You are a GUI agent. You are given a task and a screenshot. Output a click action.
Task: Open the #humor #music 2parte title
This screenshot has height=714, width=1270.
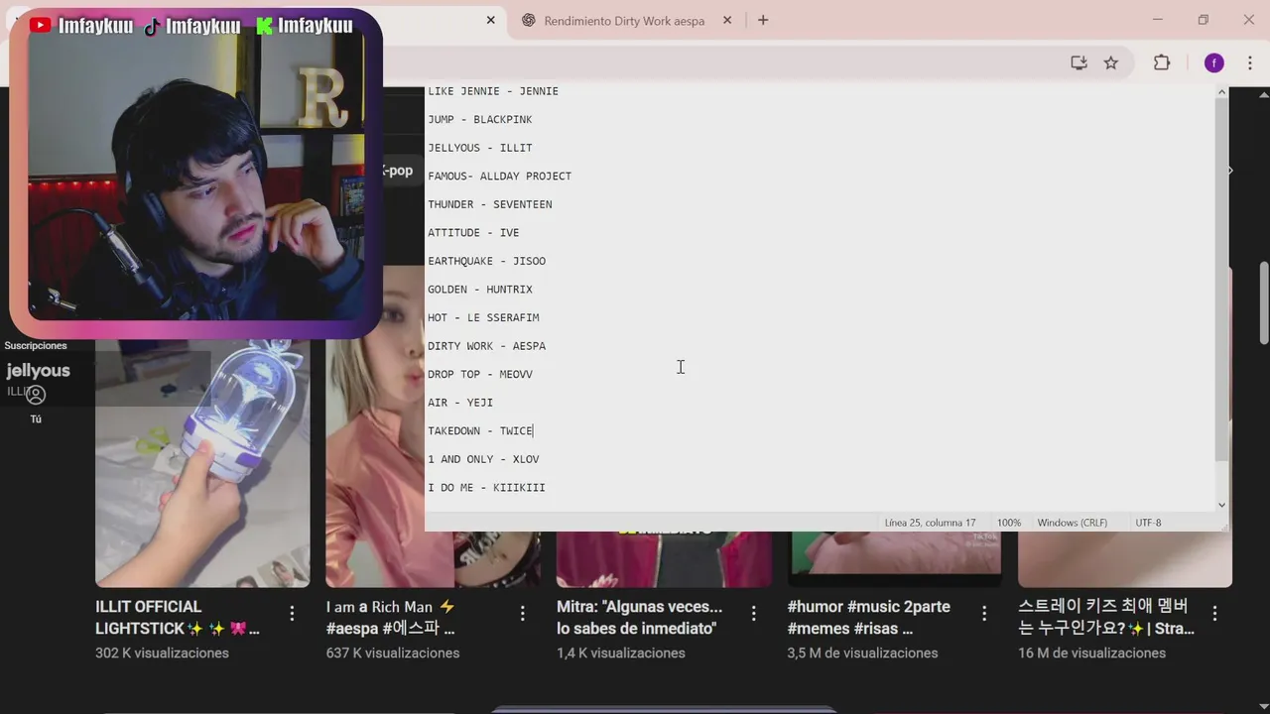[x=868, y=617]
